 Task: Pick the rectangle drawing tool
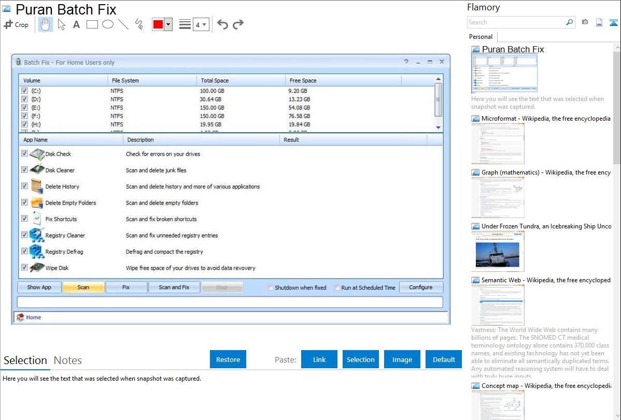pos(92,24)
